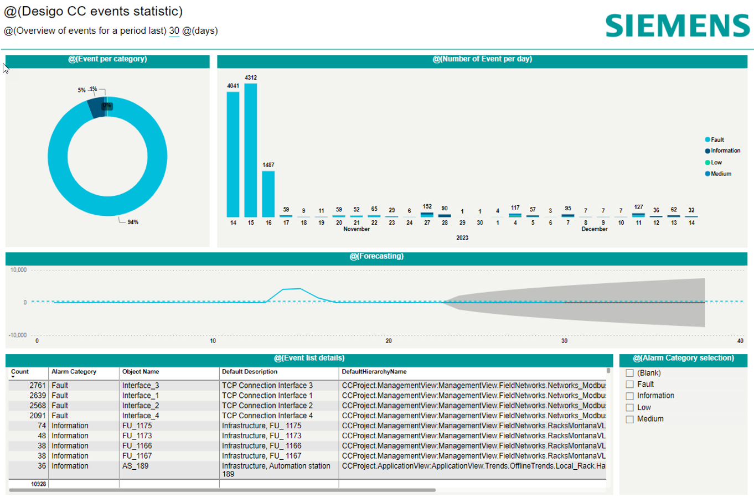Enable the Fault alarm category filter
This screenshot has height=498, width=754.
point(629,385)
